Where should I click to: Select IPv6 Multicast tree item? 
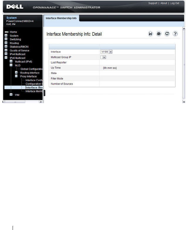pyautogui.click(x=18, y=58)
